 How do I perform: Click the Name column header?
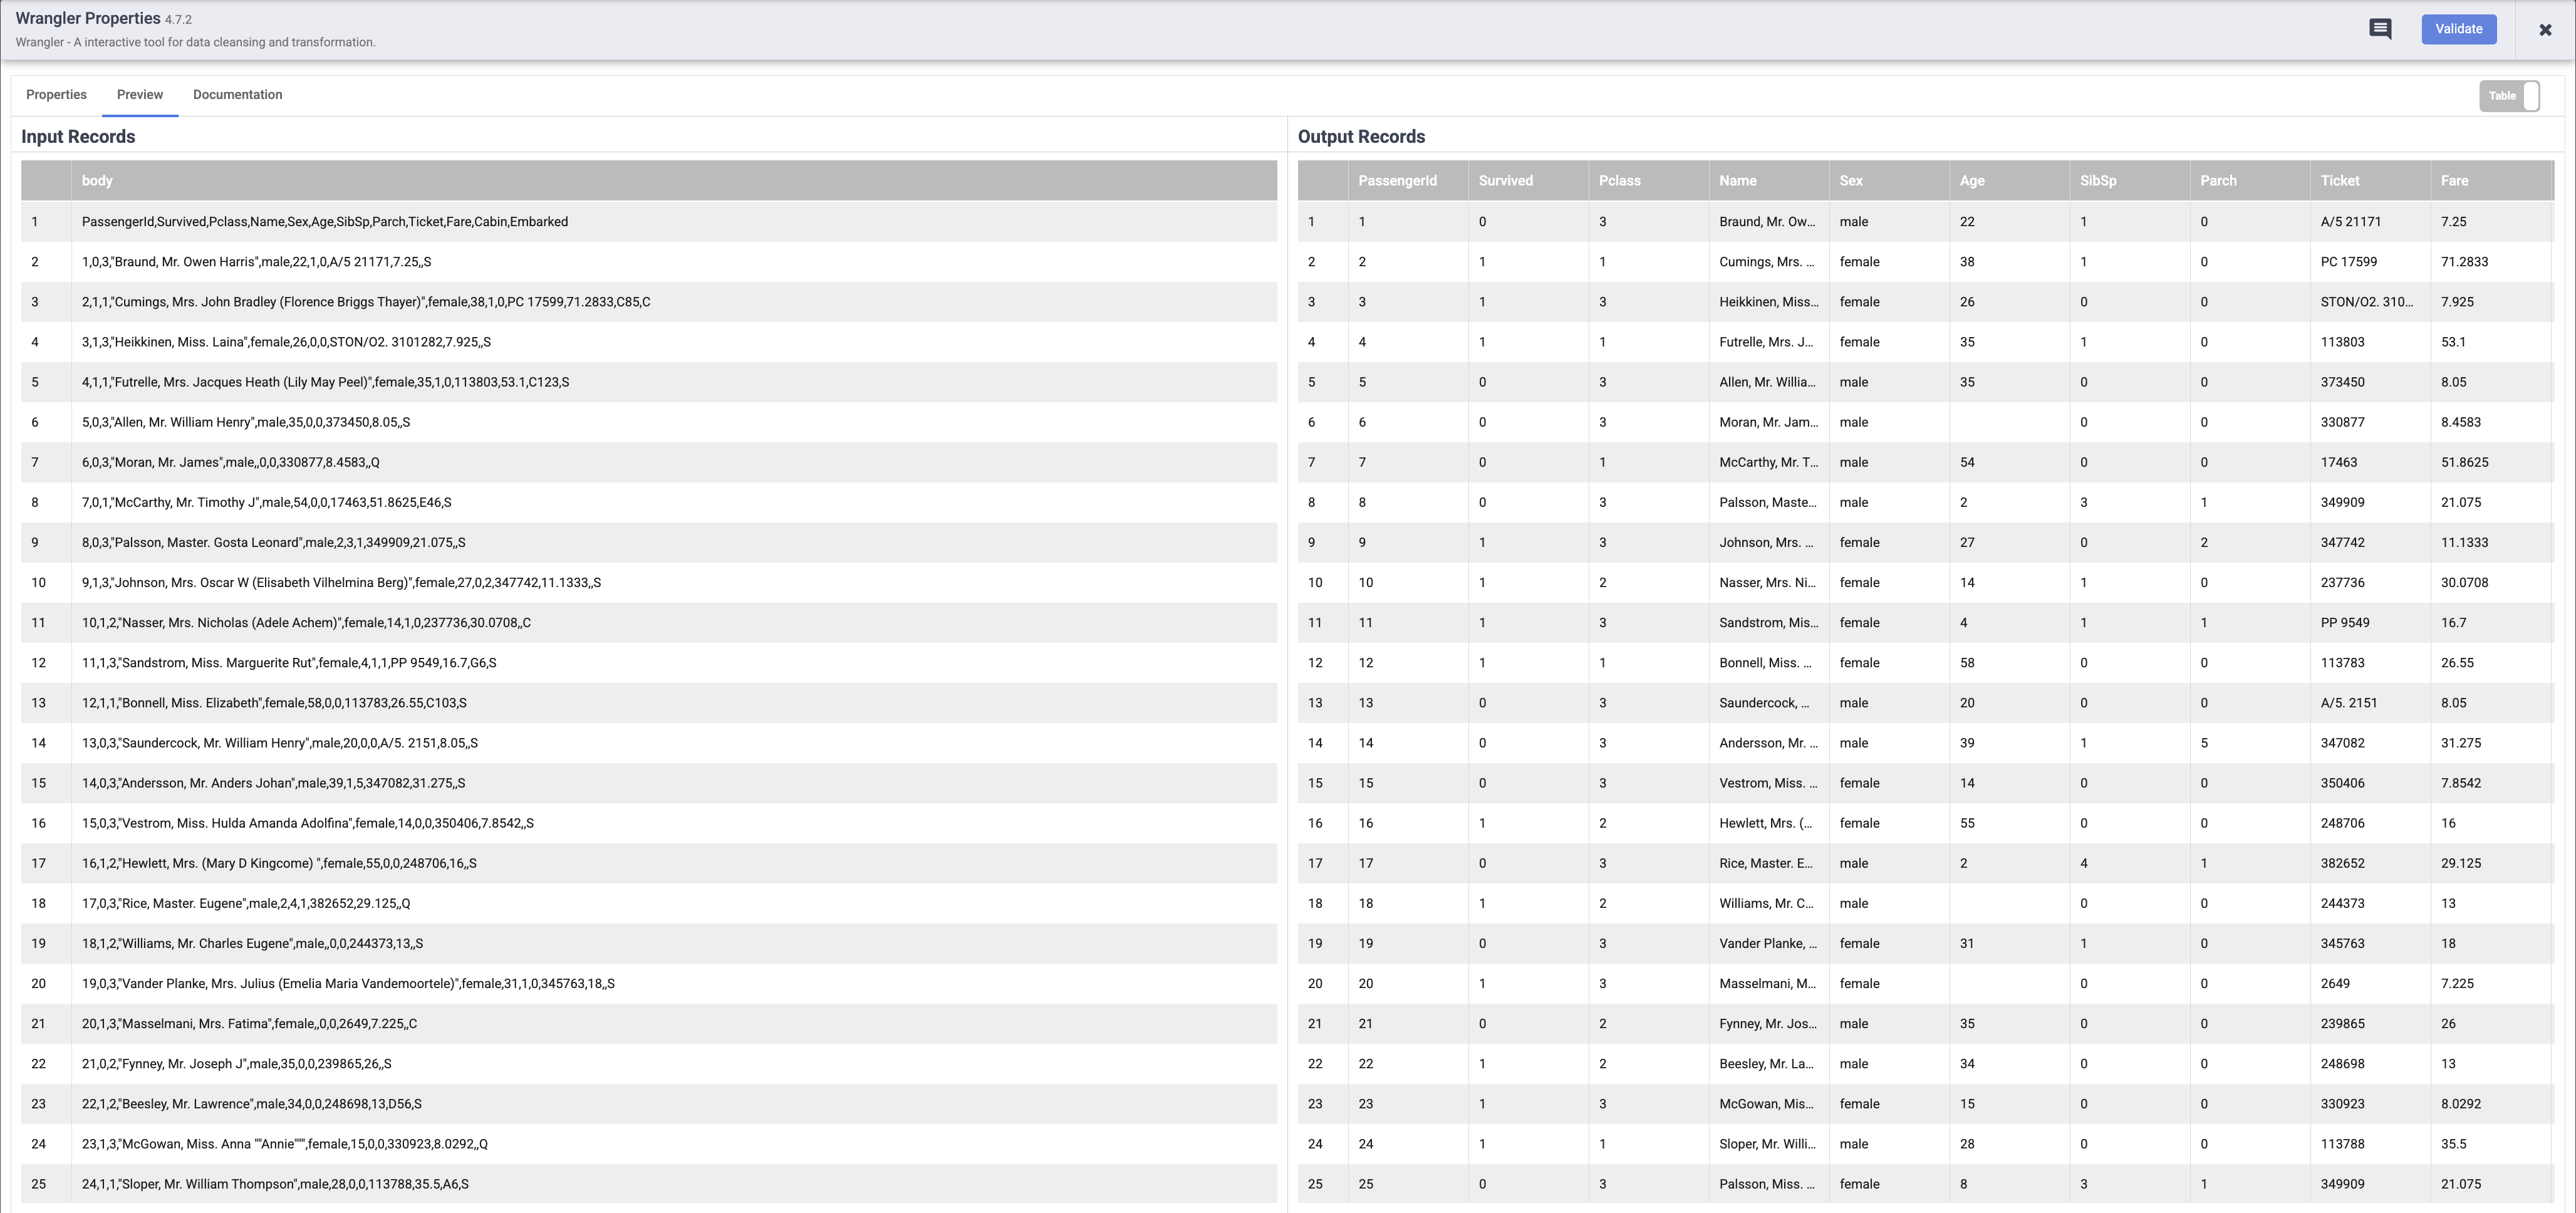click(1737, 181)
